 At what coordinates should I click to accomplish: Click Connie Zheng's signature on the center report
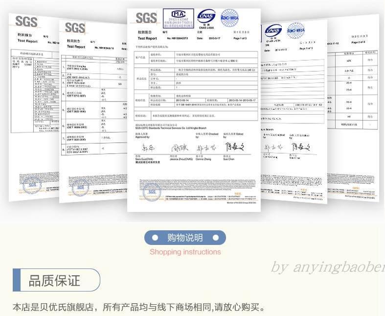click(x=206, y=148)
